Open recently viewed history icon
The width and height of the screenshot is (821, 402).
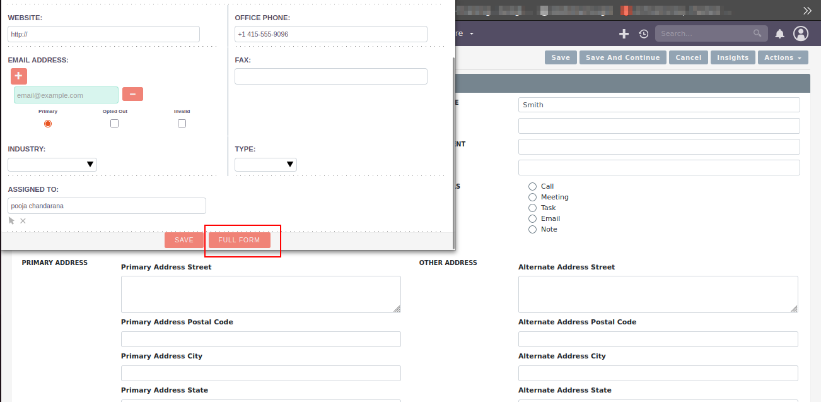[x=643, y=33]
